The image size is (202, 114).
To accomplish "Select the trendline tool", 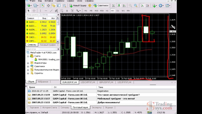I will [51, 11].
